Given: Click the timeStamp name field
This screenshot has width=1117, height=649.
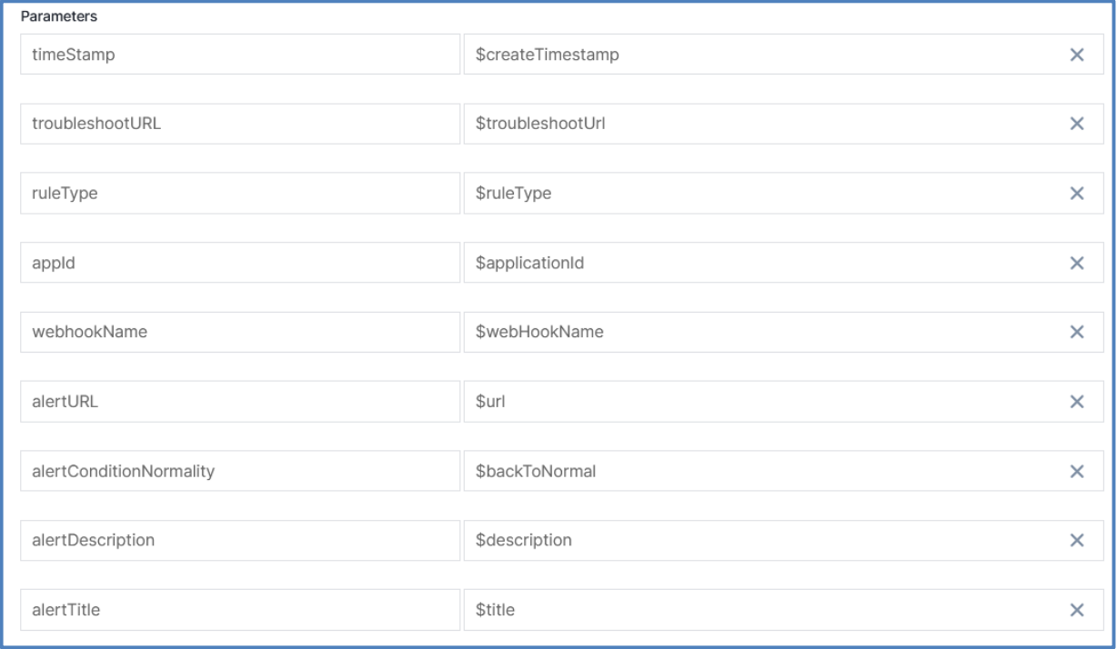Looking at the screenshot, I should click(x=240, y=55).
